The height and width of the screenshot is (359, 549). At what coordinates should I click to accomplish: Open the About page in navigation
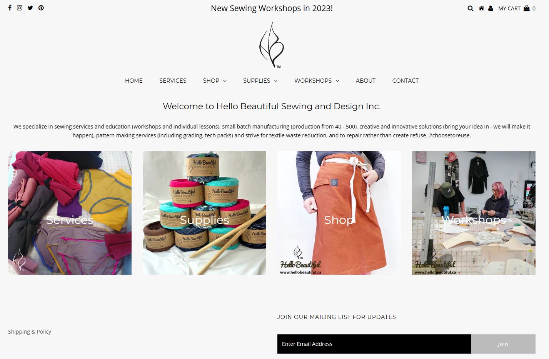click(365, 80)
